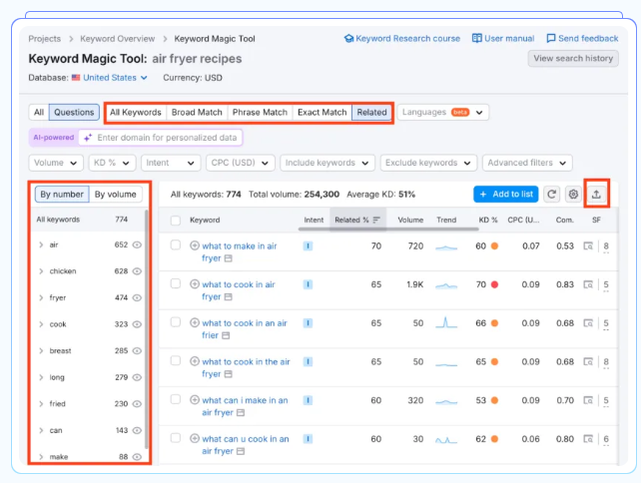Click plus icon beside 'what to cook in the air fryer'
641x483 pixels.
point(195,361)
